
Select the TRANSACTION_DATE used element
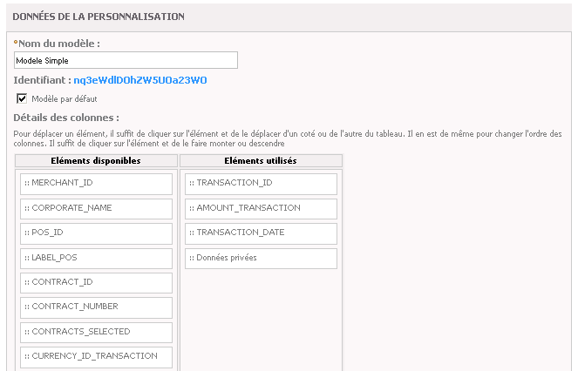click(261, 233)
